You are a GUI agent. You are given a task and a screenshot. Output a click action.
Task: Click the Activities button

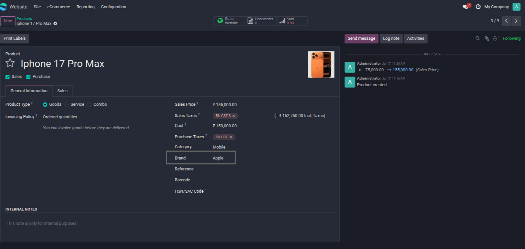click(x=415, y=38)
